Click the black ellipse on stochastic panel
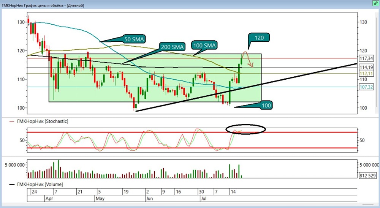 pos(245,129)
